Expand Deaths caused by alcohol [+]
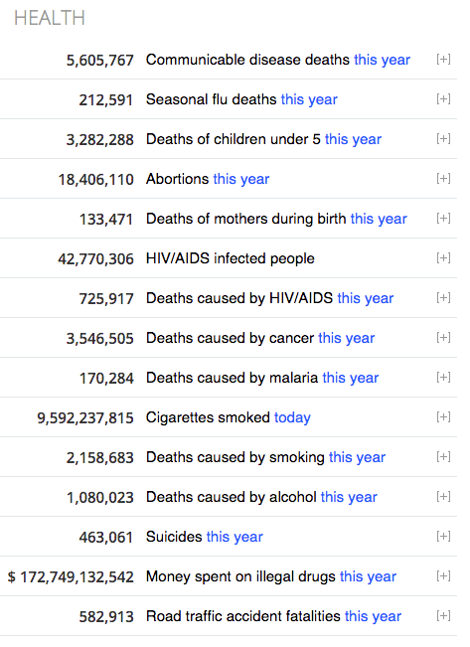Viewport: 470px width, 647px height. click(443, 497)
